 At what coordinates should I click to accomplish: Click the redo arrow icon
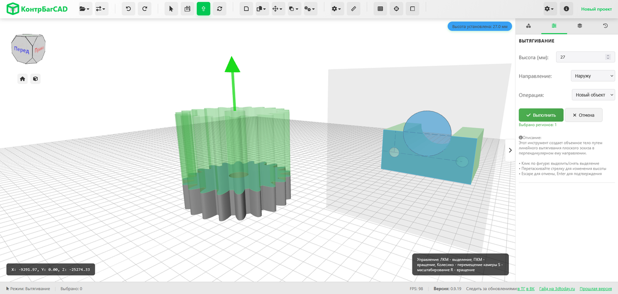[x=145, y=9]
